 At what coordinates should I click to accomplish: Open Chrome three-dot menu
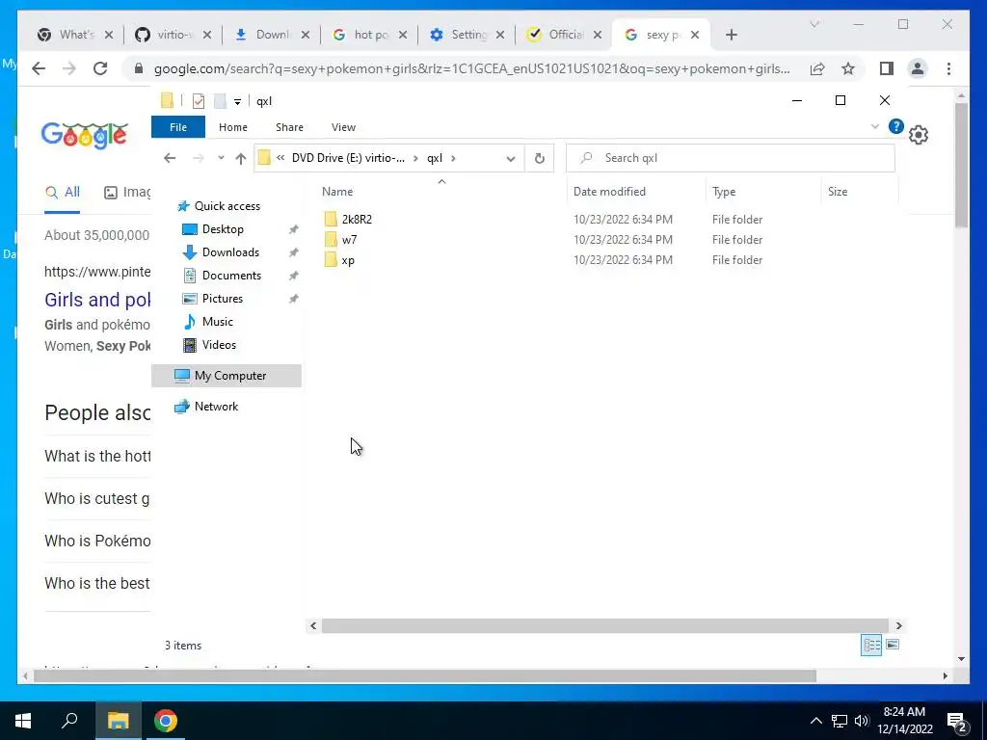948,68
